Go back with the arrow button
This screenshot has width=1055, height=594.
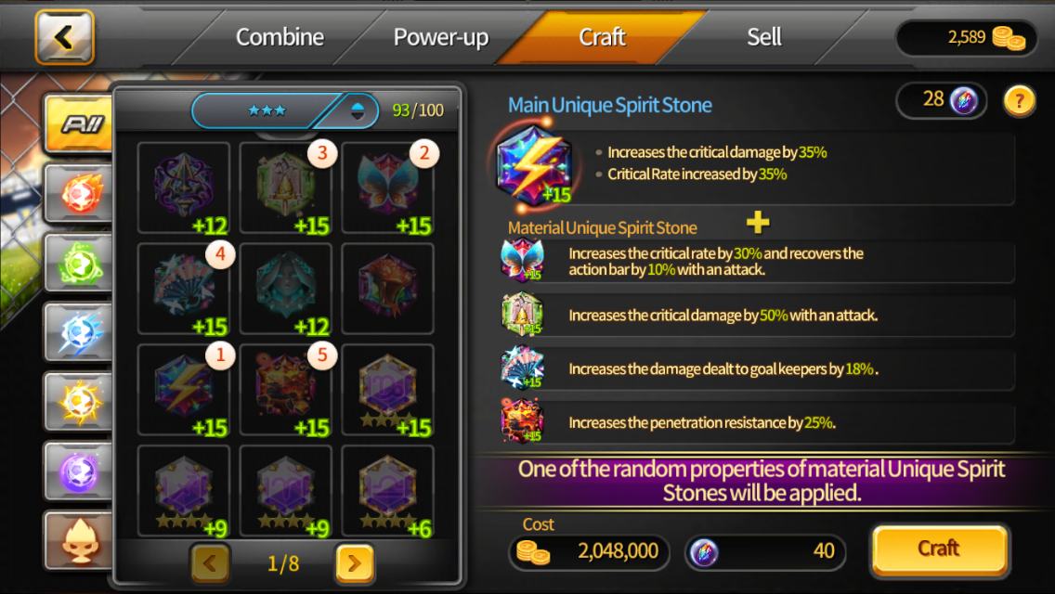pyautogui.click(x=65, y=38)
